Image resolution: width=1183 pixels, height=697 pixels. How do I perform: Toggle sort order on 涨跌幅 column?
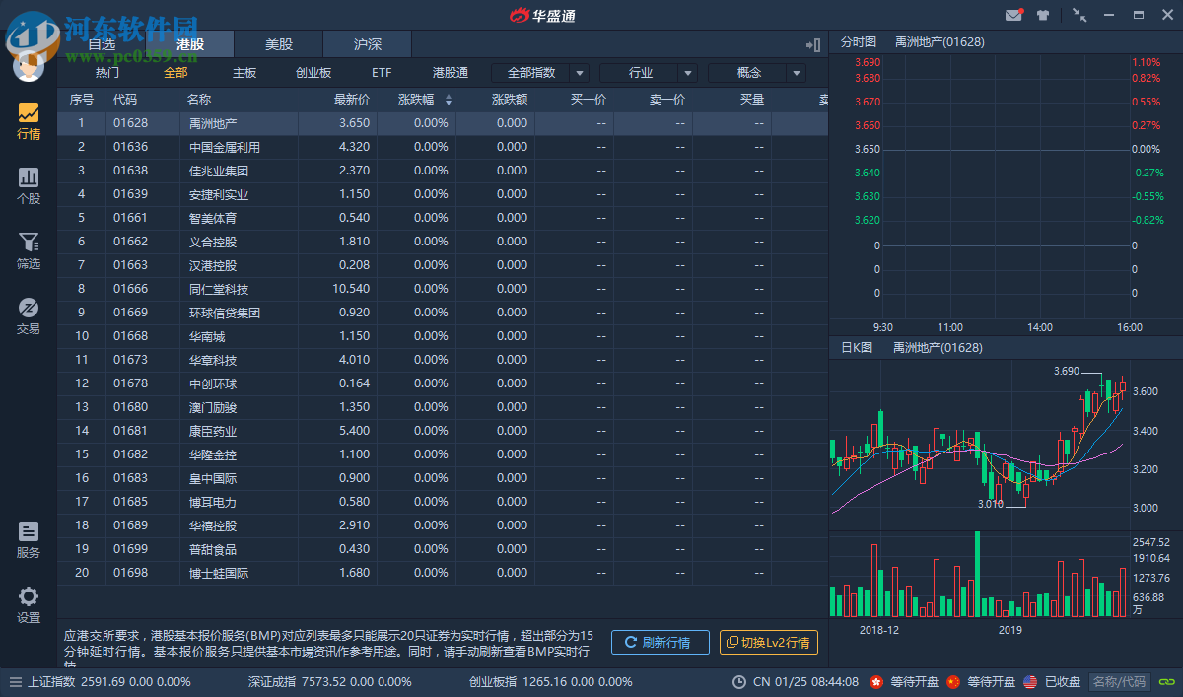click(450, 99)
